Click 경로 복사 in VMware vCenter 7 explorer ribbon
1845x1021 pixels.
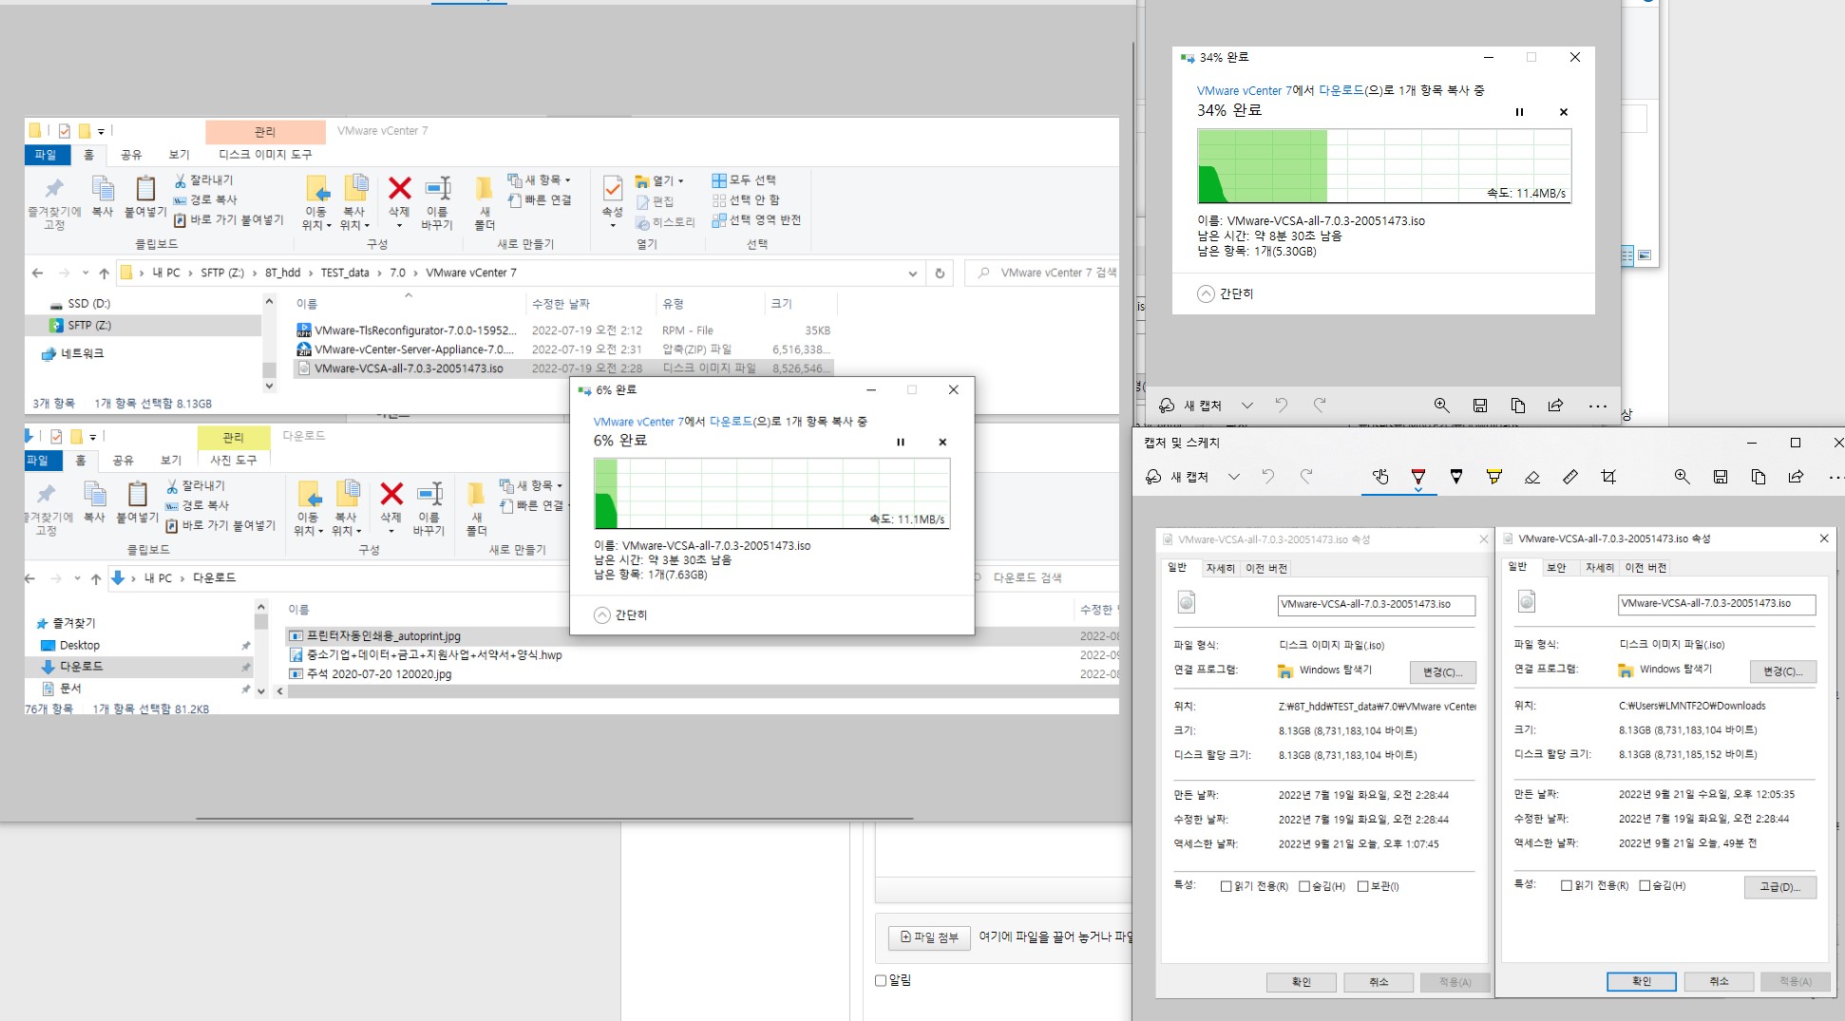[x=205, y=199]
